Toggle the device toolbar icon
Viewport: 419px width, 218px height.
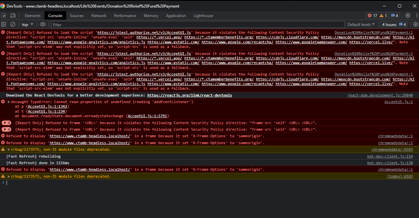pos(13,15)
